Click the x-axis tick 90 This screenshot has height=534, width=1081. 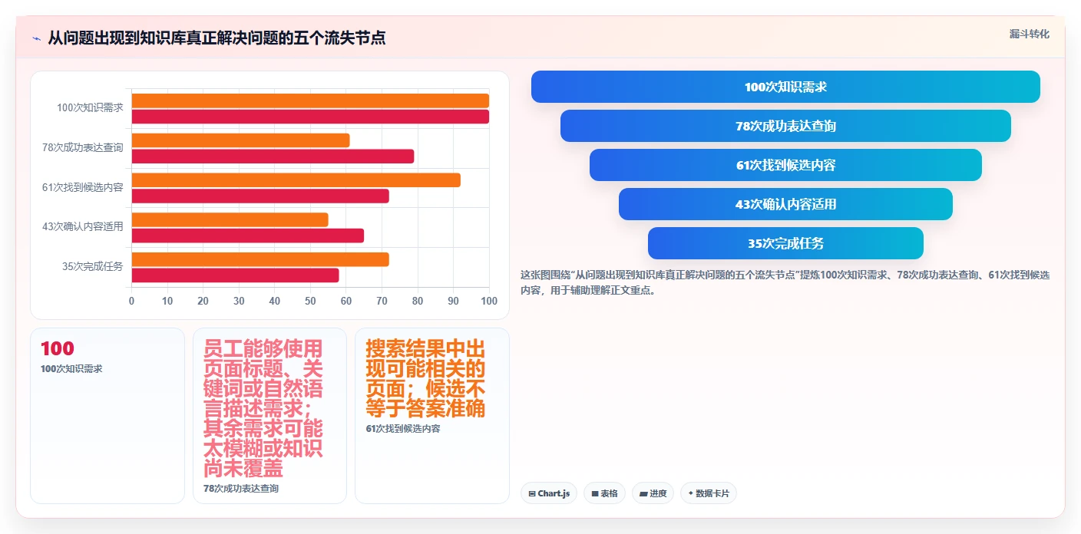click(x=453, y=301)
